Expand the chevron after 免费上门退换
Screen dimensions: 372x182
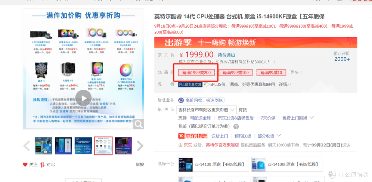point(312,118)
